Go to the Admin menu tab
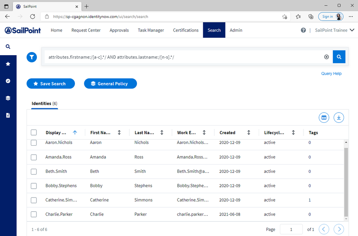 (236, 30)
